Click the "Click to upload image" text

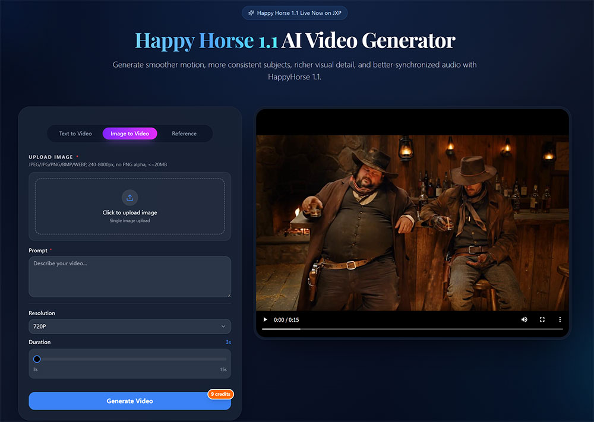129,212
